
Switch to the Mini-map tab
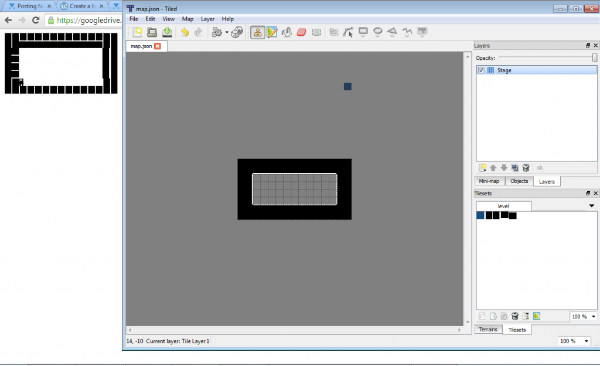[x=489, y=181]
